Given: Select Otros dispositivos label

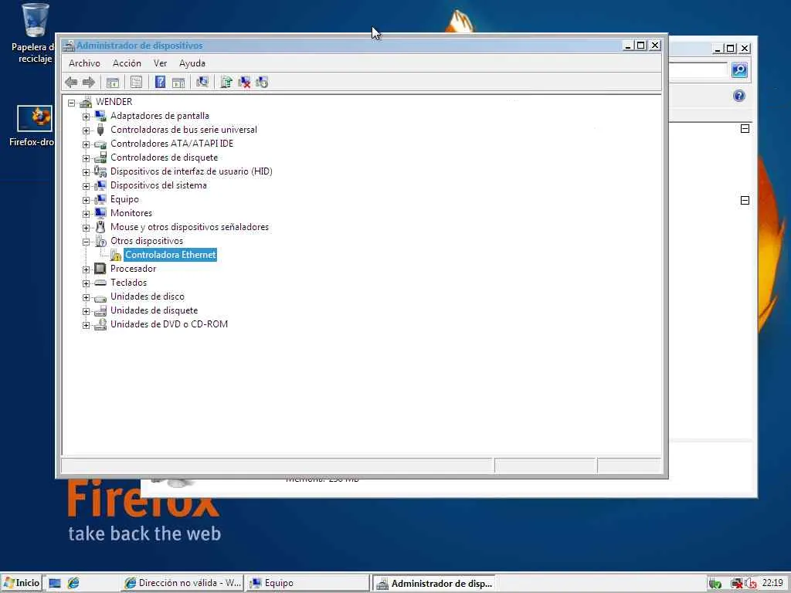Looking at the screenshot, I should point(147,241).
